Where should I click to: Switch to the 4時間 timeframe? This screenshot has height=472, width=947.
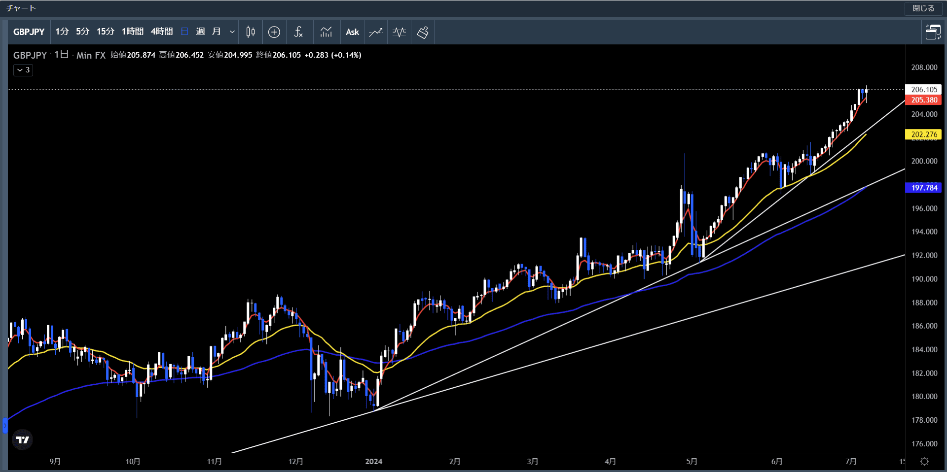click(x=162, y=32)
